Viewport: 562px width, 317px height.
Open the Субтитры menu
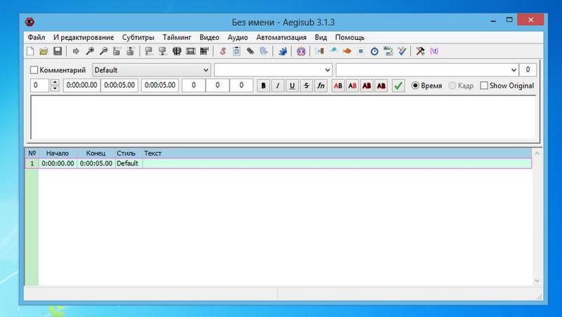138,37
